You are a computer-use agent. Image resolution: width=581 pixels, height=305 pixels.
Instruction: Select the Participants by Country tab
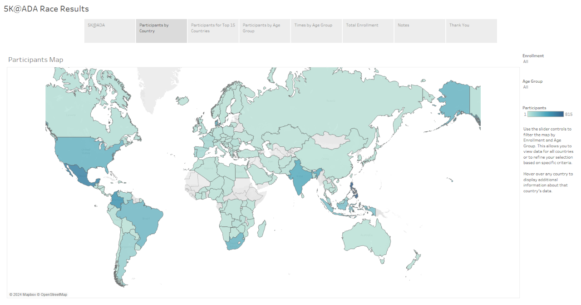pyautogui.click(x=161, y=31)
